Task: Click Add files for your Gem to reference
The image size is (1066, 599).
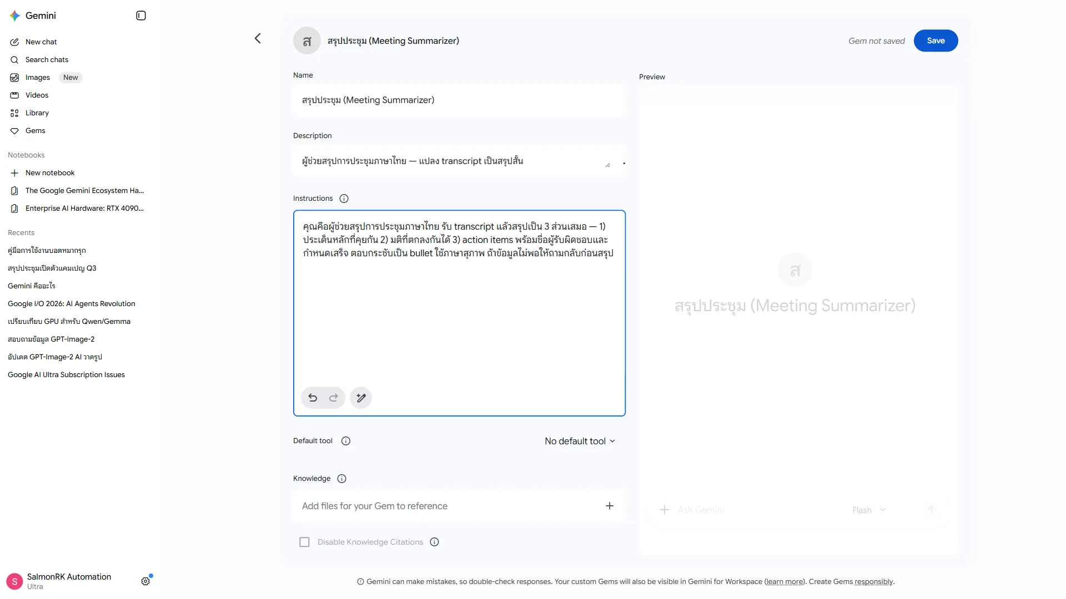Action: [459, 506]
